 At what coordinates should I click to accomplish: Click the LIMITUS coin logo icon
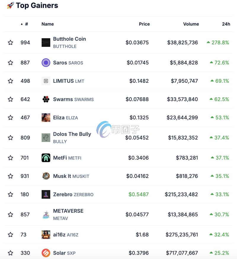coord(46,81)
